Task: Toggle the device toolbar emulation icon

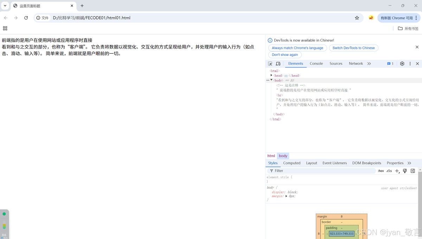Action: 278,64
